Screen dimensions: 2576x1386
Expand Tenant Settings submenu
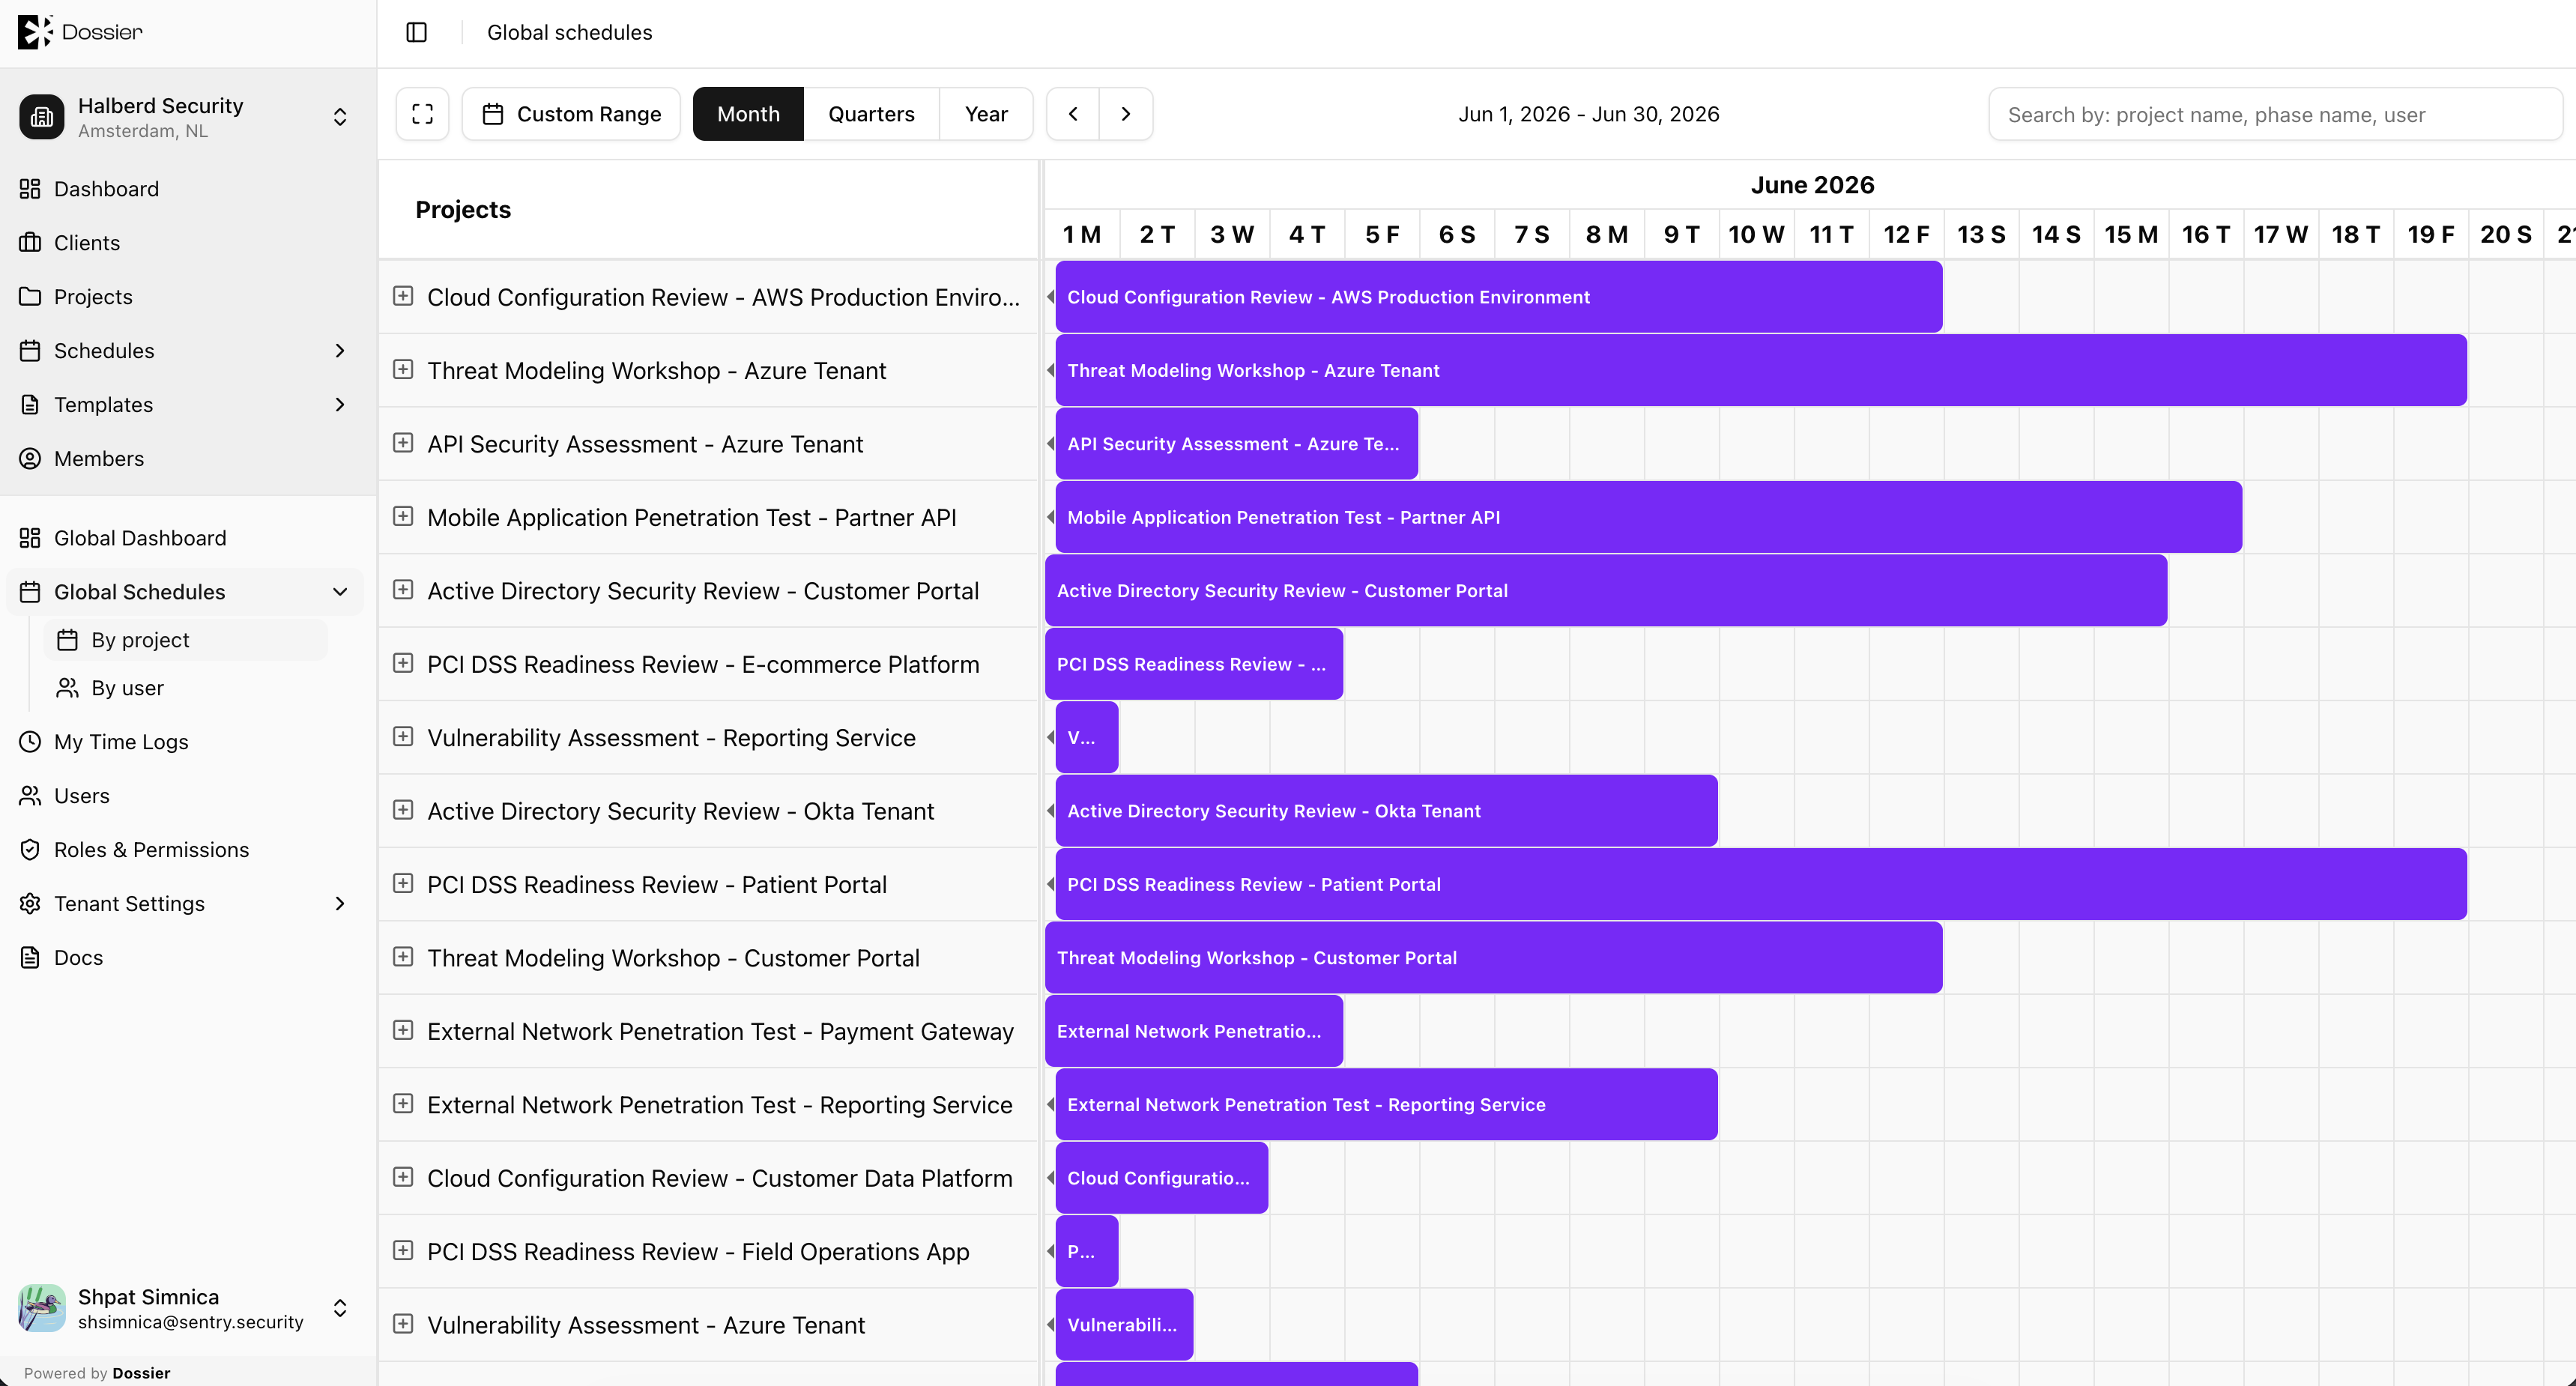[340, 904]
